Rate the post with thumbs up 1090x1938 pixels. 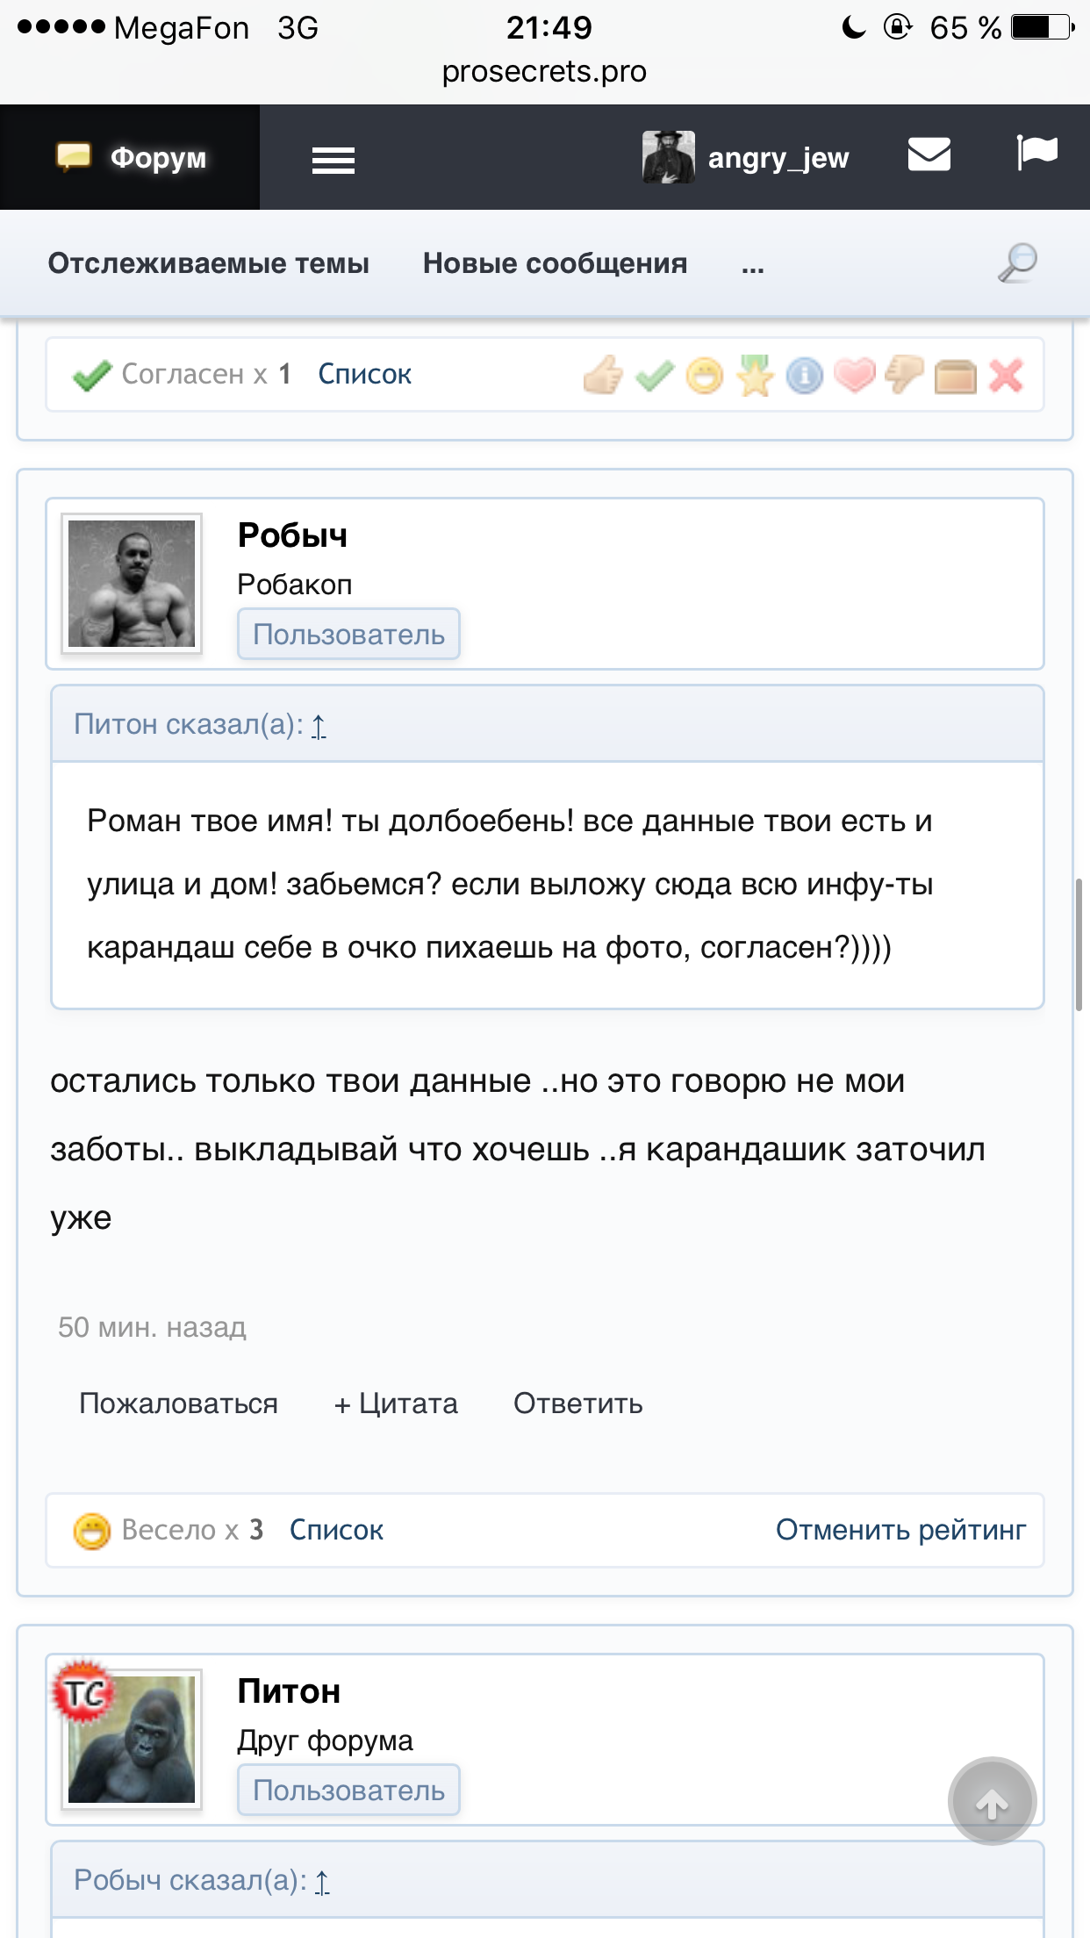point(603,376)
